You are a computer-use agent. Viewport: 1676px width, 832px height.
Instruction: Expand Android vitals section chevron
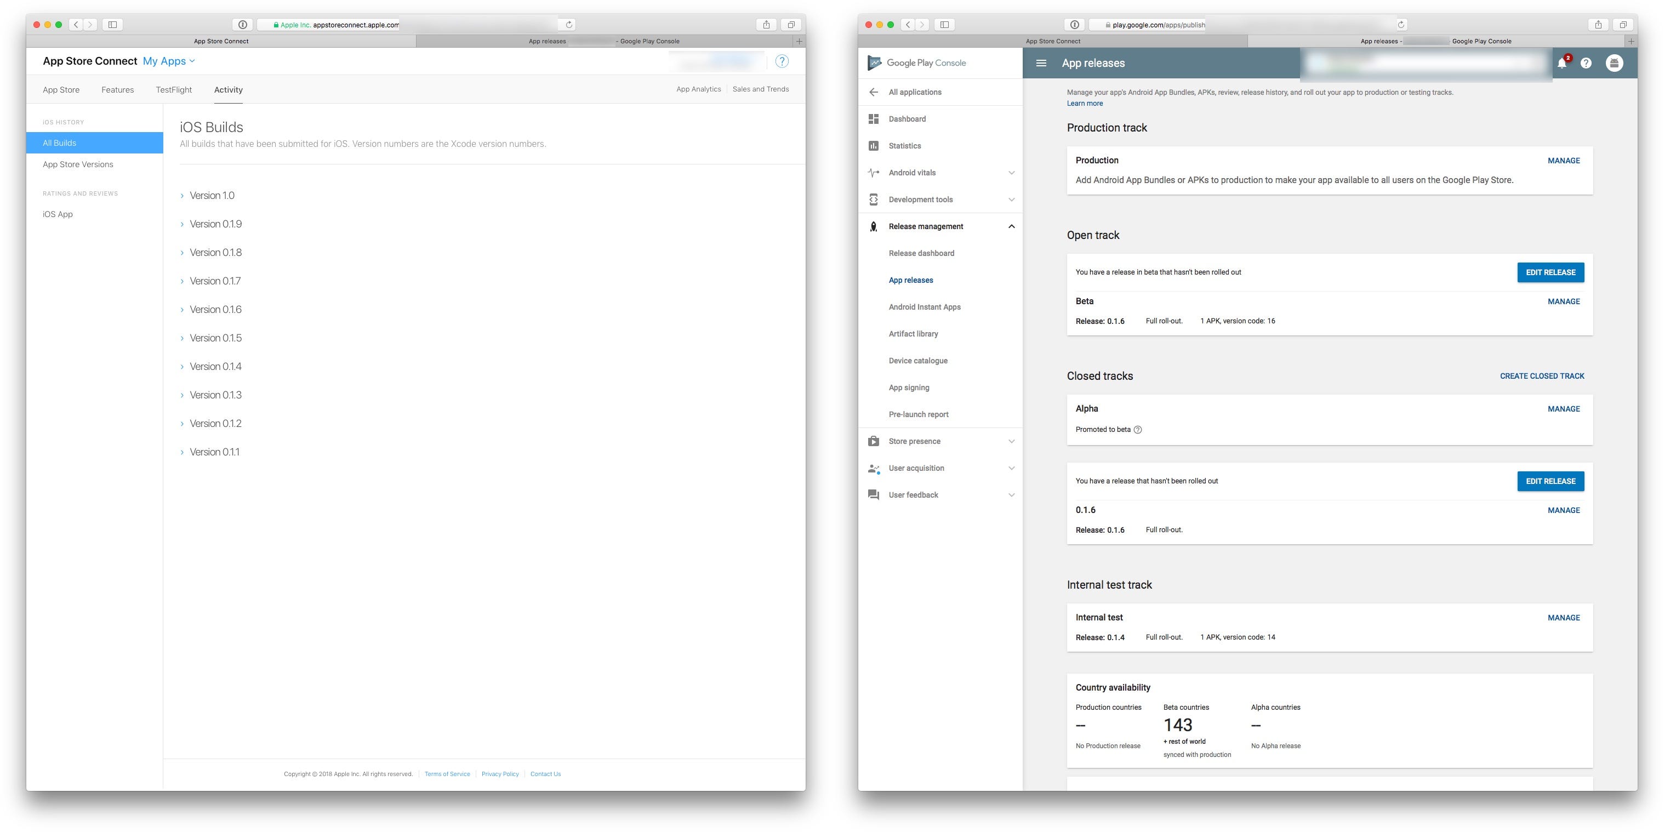click(x=1011, y=173)
